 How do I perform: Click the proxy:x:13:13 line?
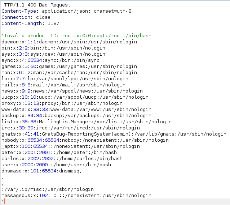62,103
